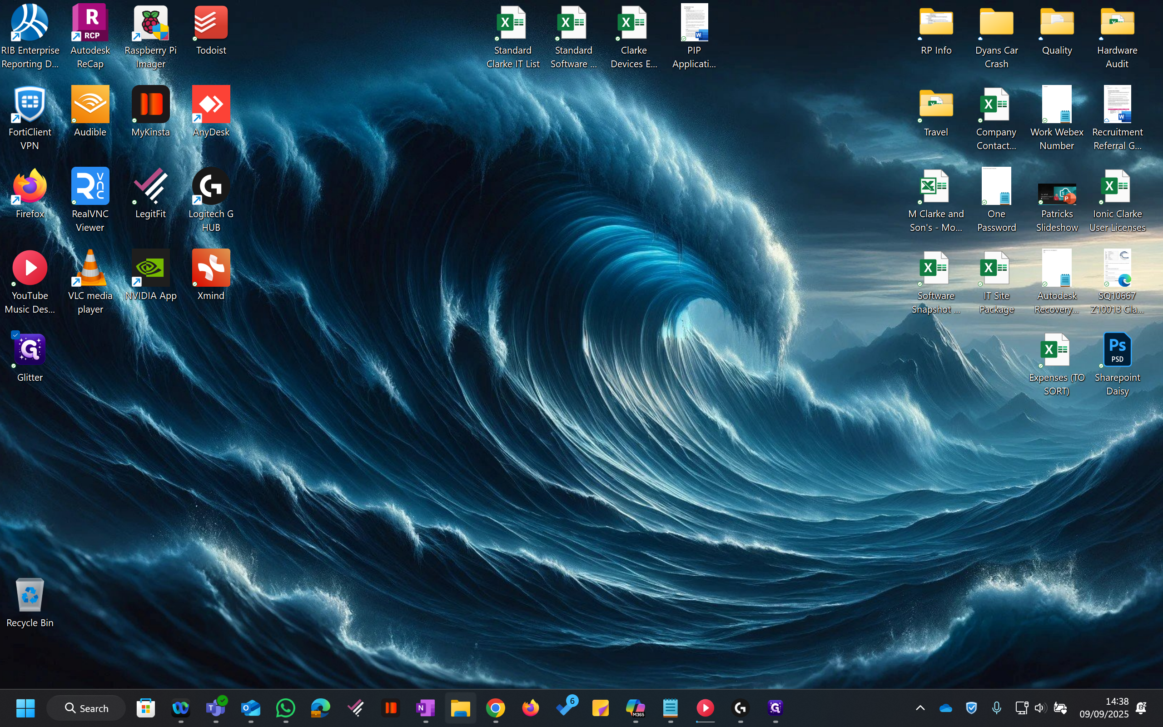The width and height of the screenshot is (1163, 727).
Task: Toggle the selection checkbox on Glitter icon
Action: coord(16,335)
